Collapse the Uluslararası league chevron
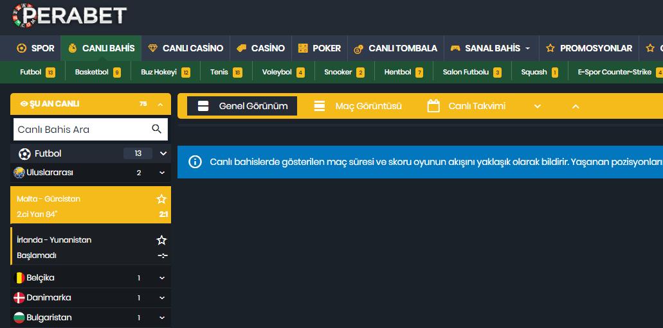Viewport: 663px width, 328px height. tap(162, 173)
